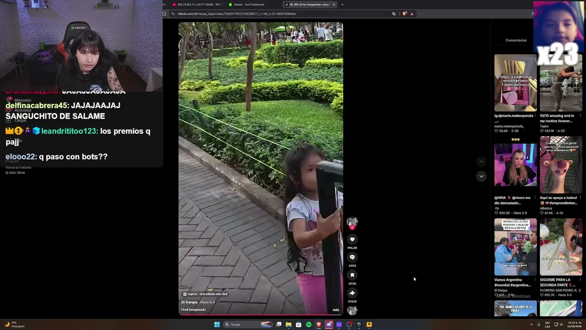
Task: Open the CapCut 'Una edición más fácil' tag
Action: [205, 294]
